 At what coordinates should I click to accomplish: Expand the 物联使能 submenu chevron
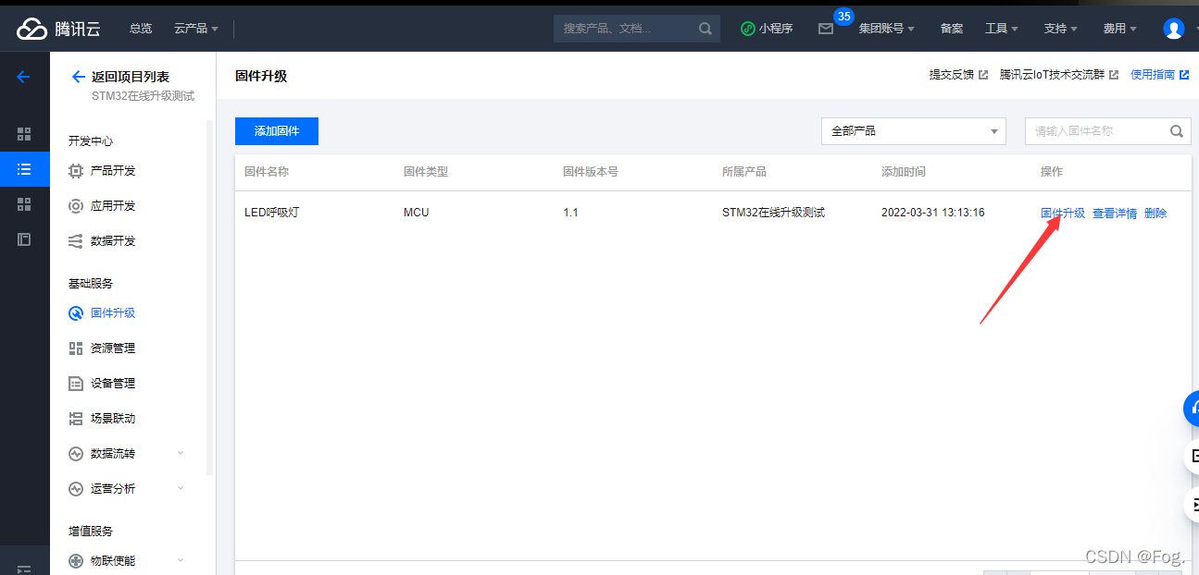pyautogui.click(x=181, y=560)
